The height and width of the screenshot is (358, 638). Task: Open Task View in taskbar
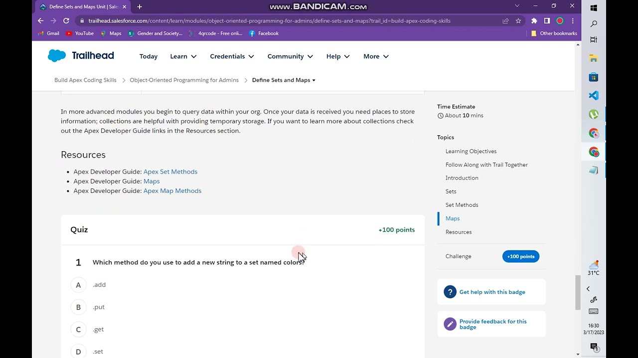coord(593,40)
